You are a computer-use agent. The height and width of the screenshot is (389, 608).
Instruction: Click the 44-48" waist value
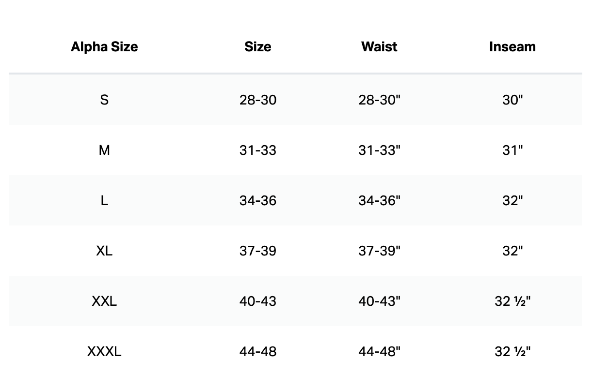[380, 352]
